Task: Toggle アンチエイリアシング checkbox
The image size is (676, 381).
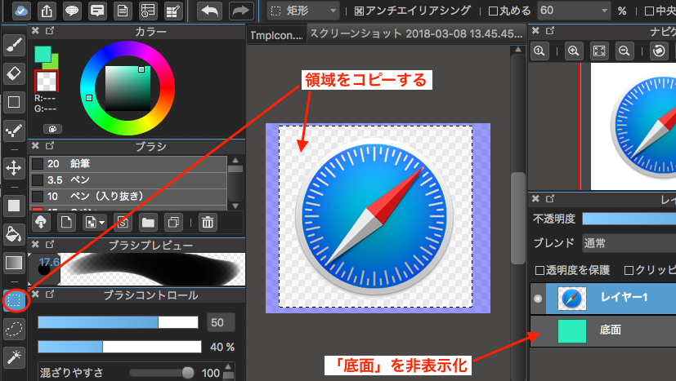Action: click(359, 11)
